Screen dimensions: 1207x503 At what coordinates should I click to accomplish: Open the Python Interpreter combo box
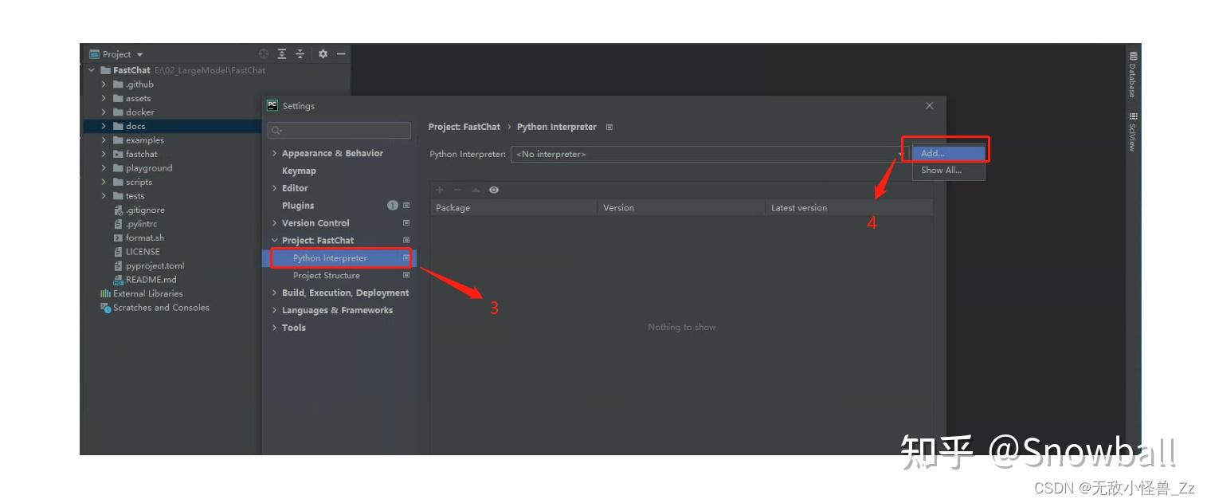click(710, 154)
